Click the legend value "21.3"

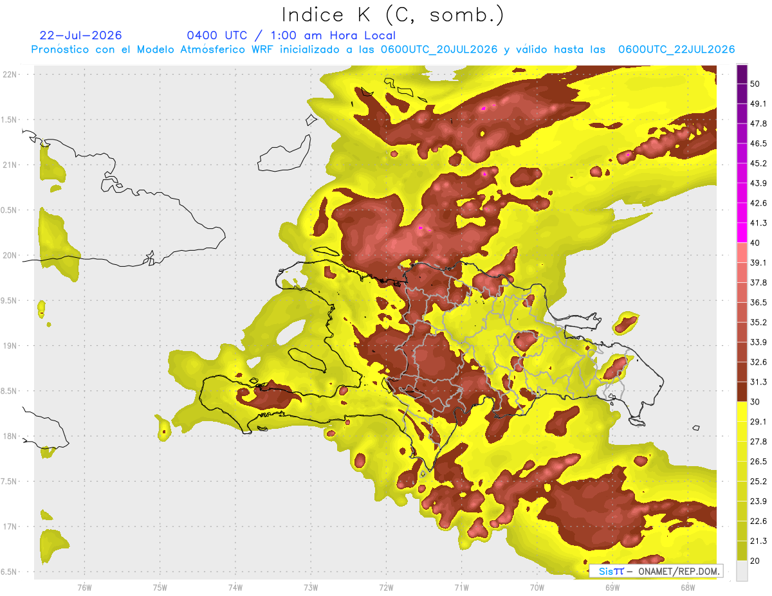759,541
